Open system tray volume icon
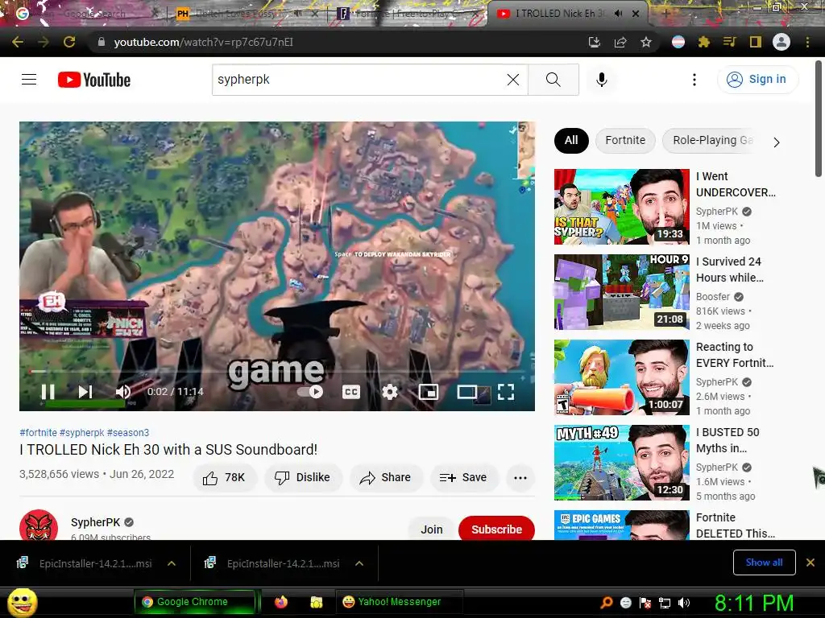The height and width of the screenshot is (618, 825). [684, 603]
